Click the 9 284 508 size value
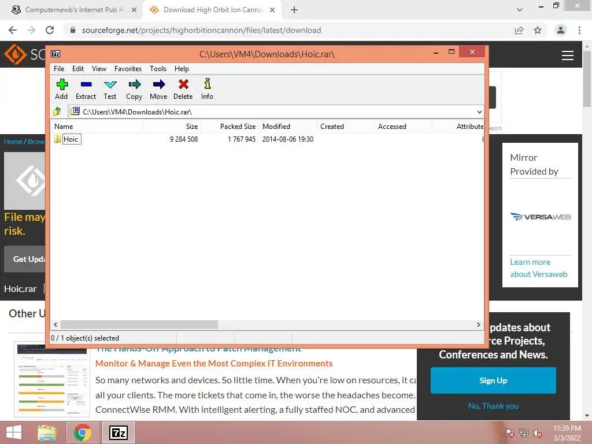 [184, 139]
